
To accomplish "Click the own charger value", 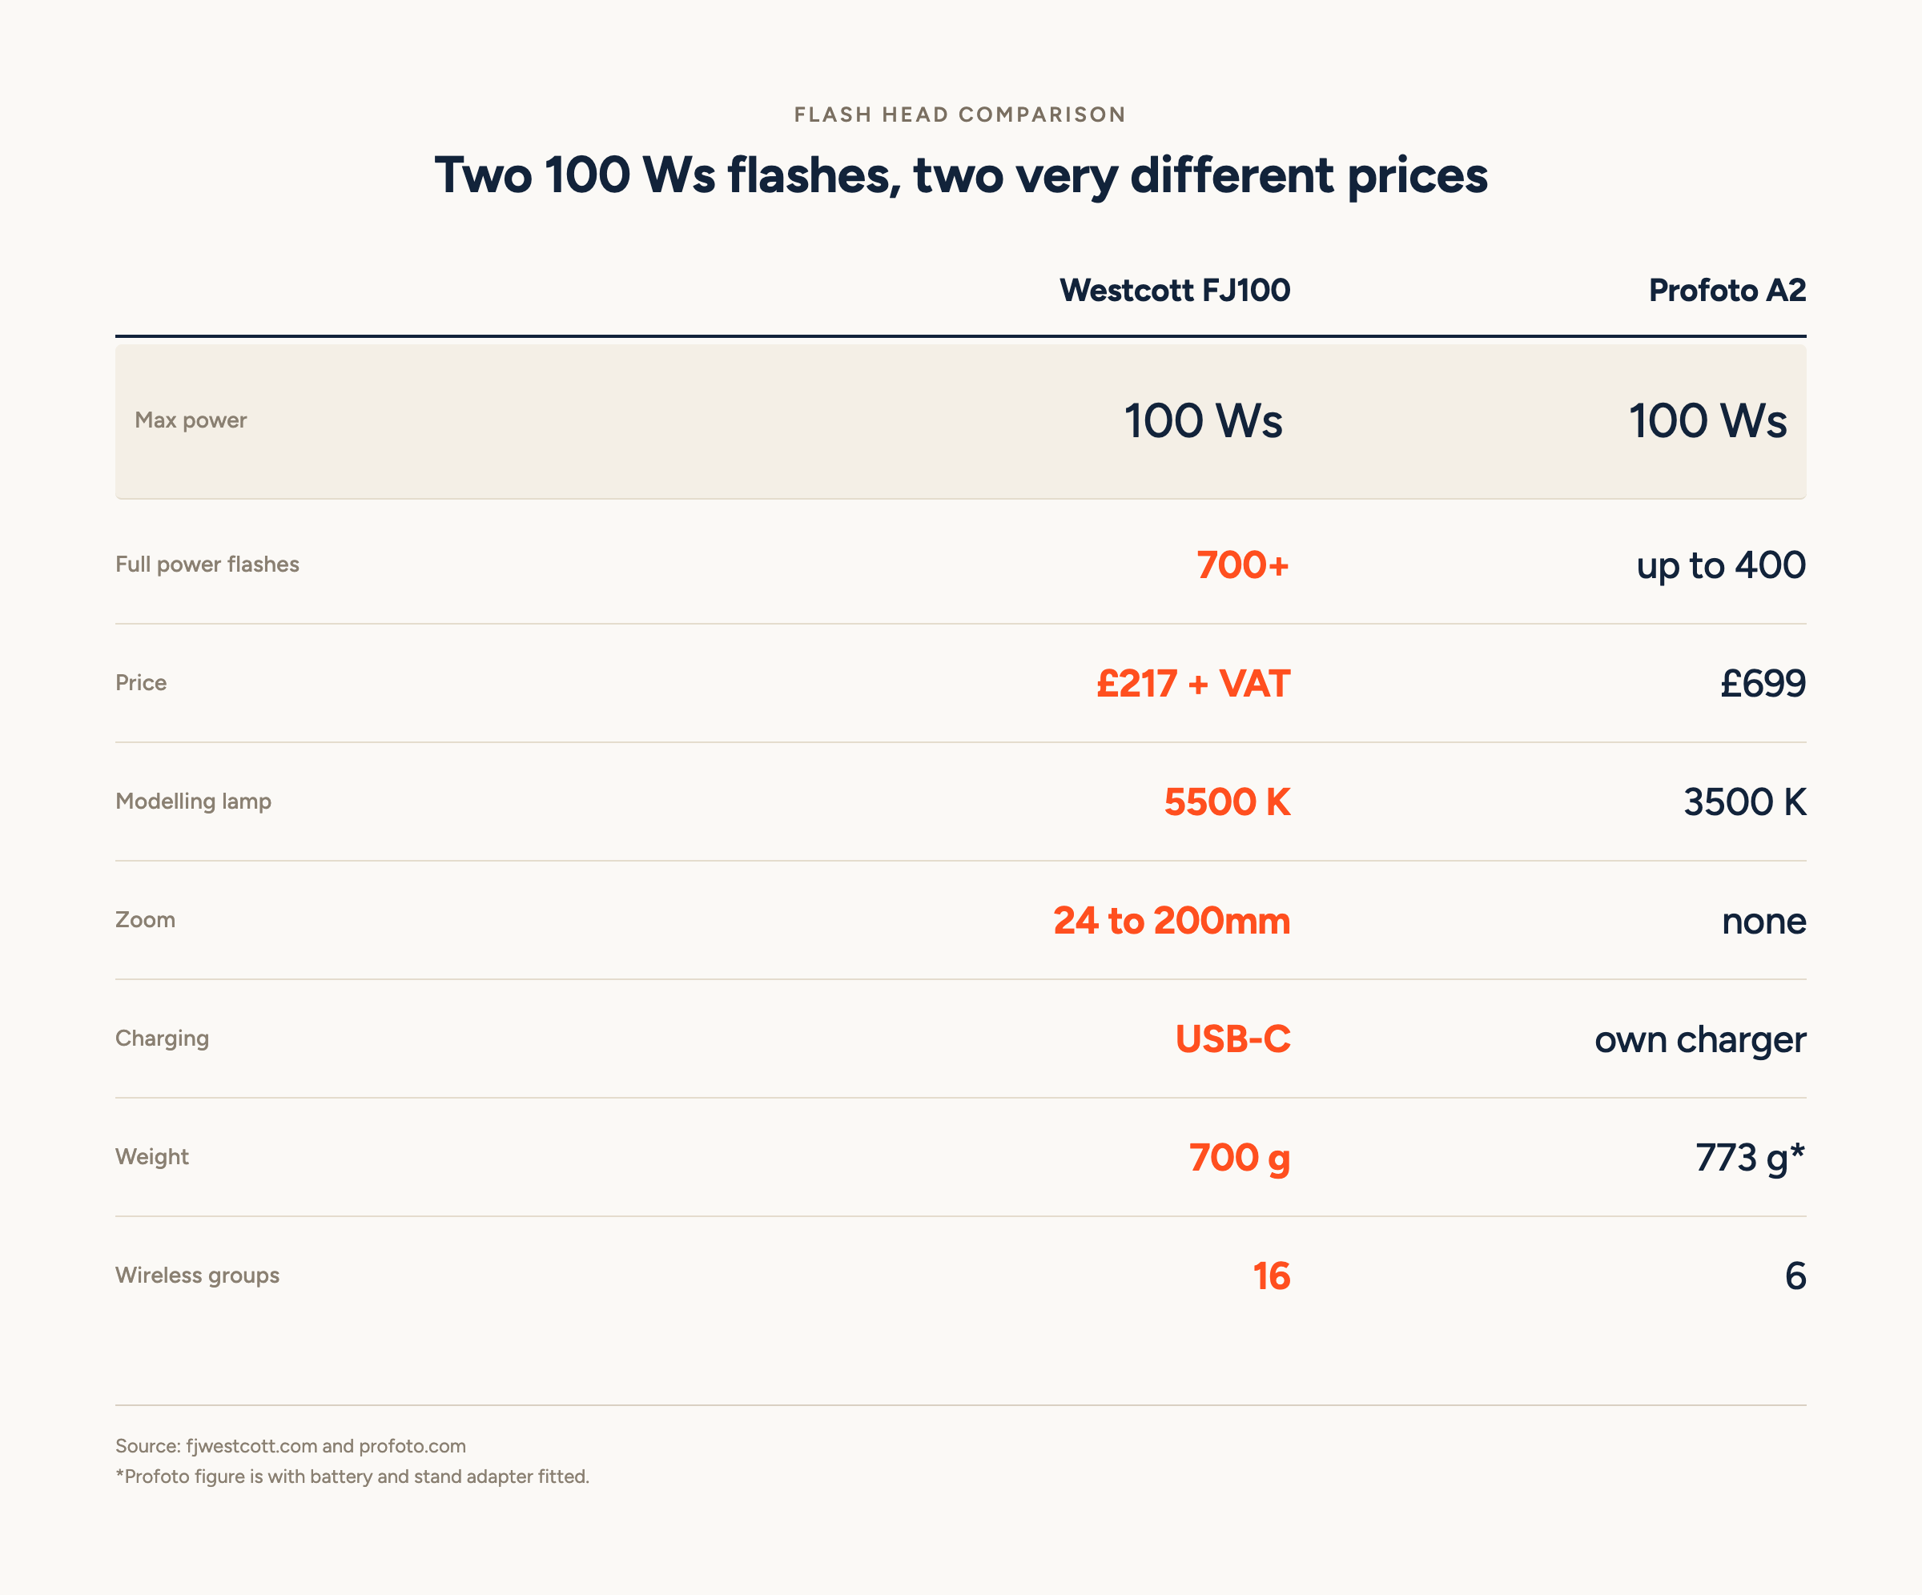I will pos(1700,1040).
